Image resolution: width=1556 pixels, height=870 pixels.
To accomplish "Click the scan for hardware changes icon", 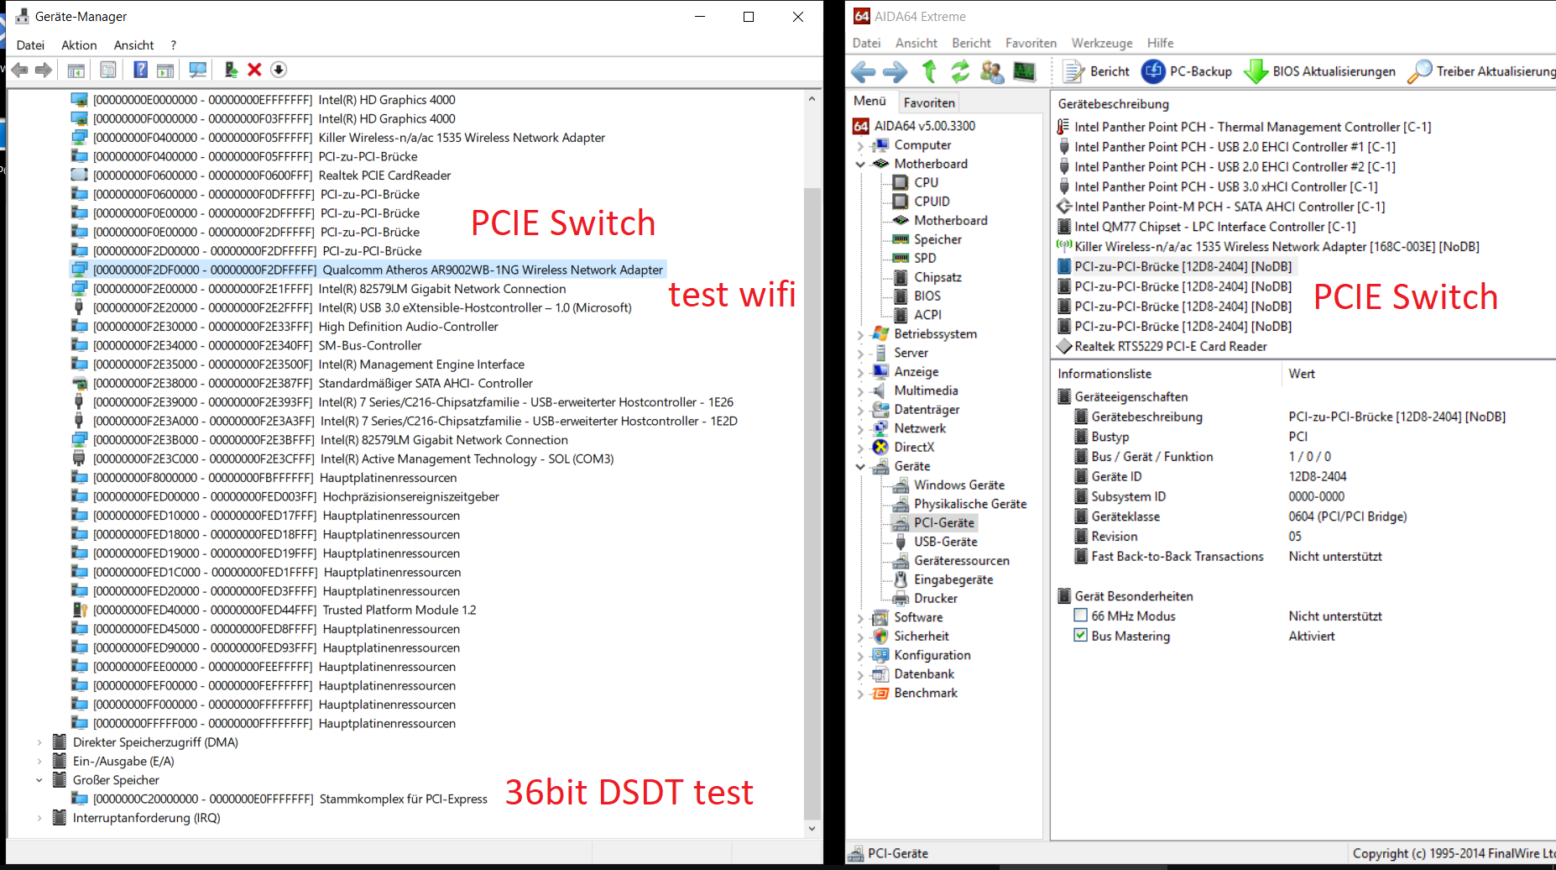I will (197, 70).
